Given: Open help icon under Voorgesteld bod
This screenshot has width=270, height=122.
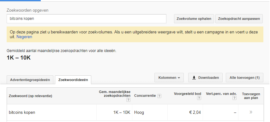Looking at the screenshot, I should pos(199,98).
